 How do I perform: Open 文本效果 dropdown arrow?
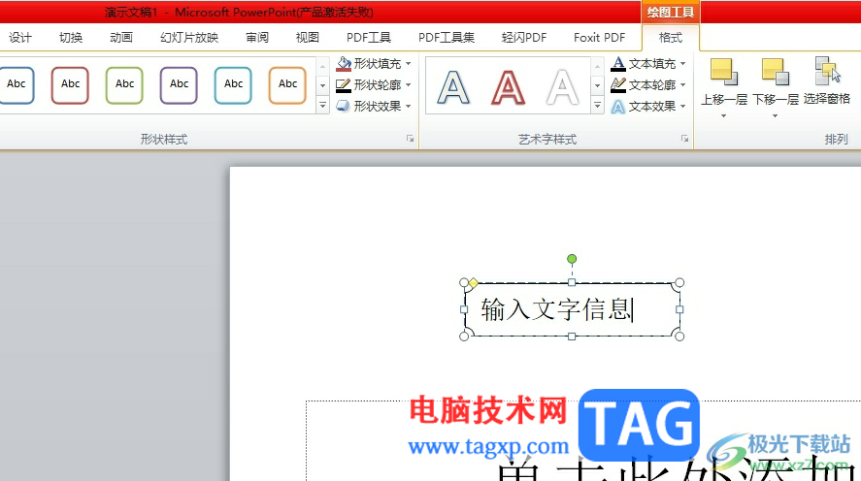683,107
